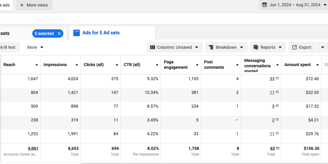Image resolution: width=328 pixels, height=164 pixels.
Task: Click the Export icon
Action: [294, 47]
